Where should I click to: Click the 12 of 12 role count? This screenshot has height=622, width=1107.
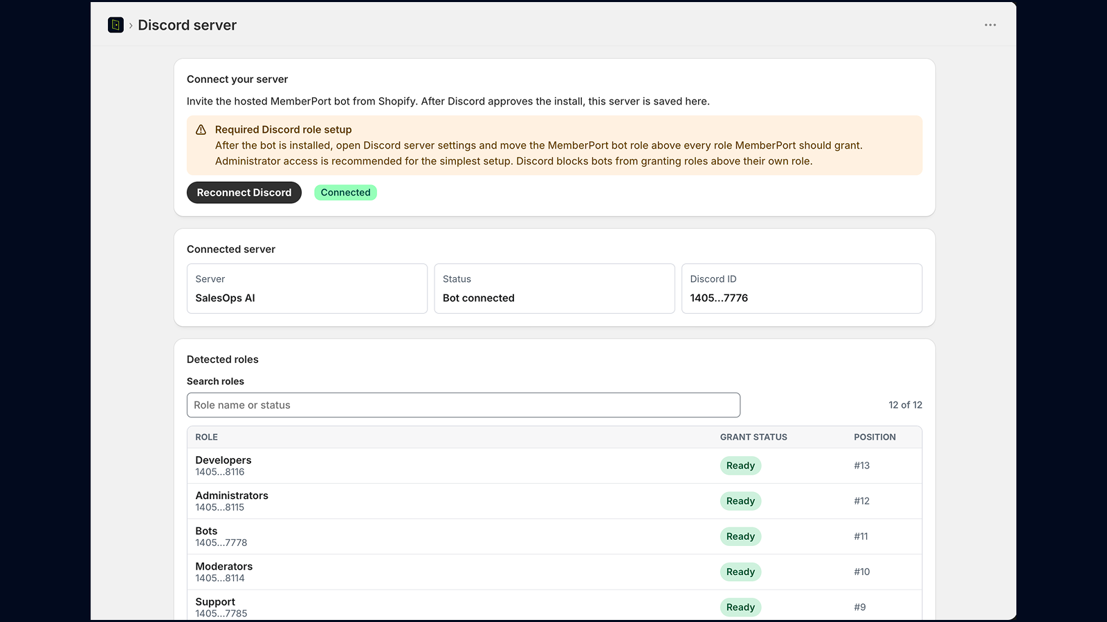point(905,405)
